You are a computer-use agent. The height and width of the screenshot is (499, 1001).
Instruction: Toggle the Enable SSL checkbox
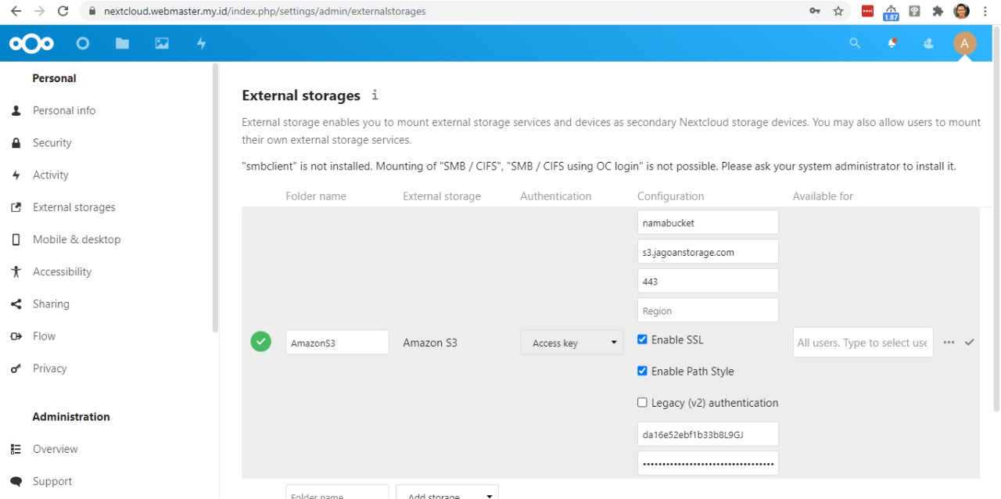(642, 339)
